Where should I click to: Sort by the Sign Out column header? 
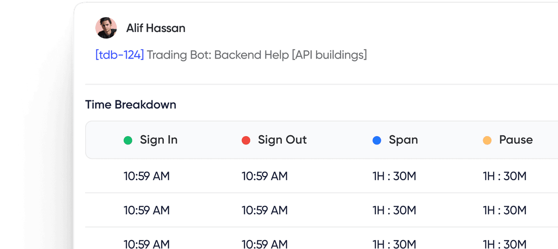[x=282, y=140]
